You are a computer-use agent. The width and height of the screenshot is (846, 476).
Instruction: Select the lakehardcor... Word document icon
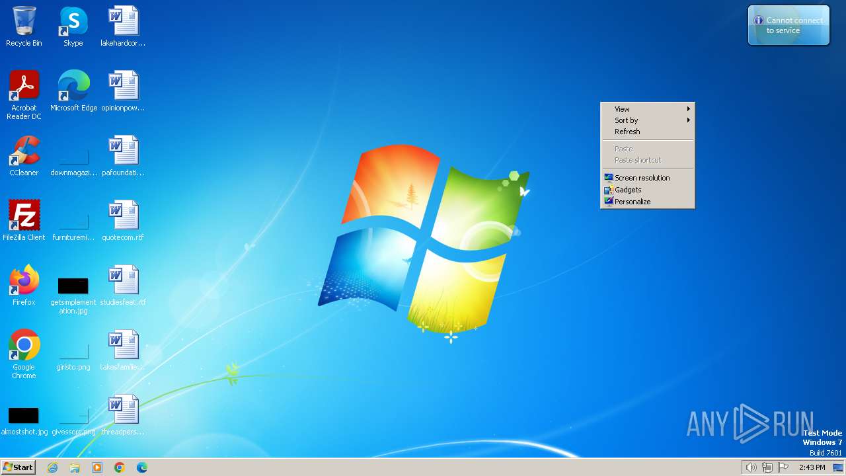(x=123, y=26)
